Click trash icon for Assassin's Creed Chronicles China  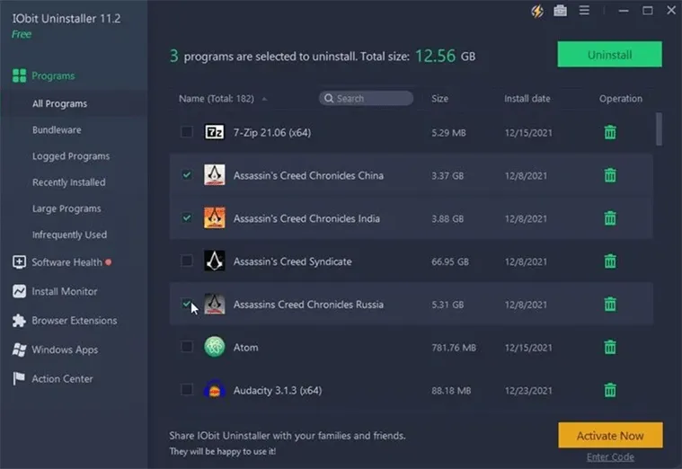pyautogui.click(x=610, y=175)
